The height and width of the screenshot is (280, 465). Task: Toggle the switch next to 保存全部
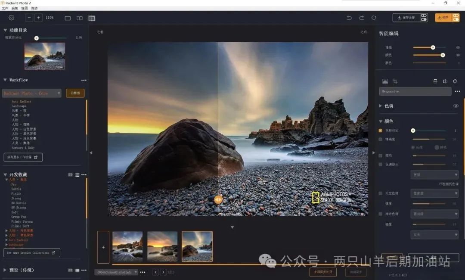tap(424, 18)
